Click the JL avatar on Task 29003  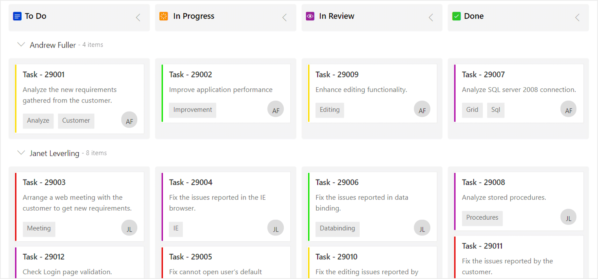click(x=129, y=228)
